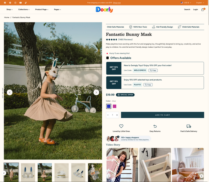Select the magenta color swatch
209x182 pixels.
[115, 106]
